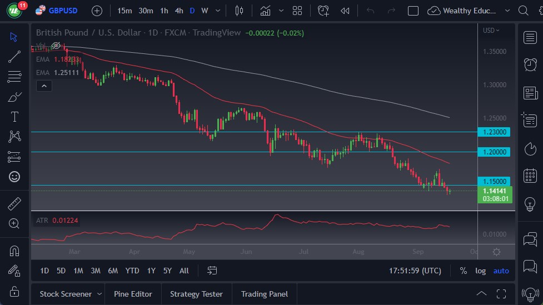Viewport: 543px width, 305px height.
Task: Toggle log scale on price axis
Action: click(x=480, y=271)
